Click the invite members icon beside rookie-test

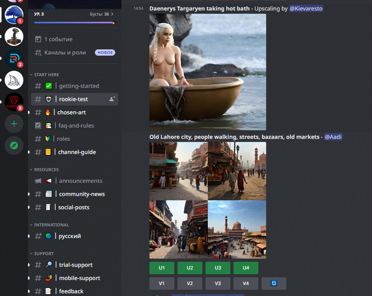[x=112, y=99]
